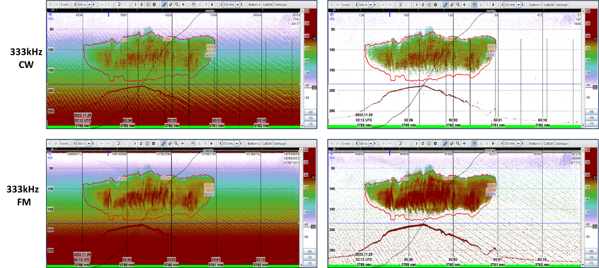Toggle the no-entry circle icon in the top-right toolbar
The width and height of the screenshot is (599, 268).
tap(474, 5)
